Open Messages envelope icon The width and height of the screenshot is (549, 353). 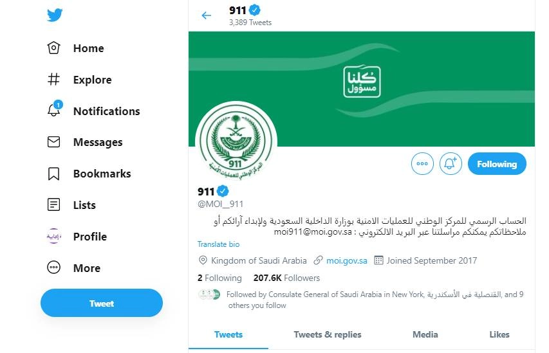point(54,142)
